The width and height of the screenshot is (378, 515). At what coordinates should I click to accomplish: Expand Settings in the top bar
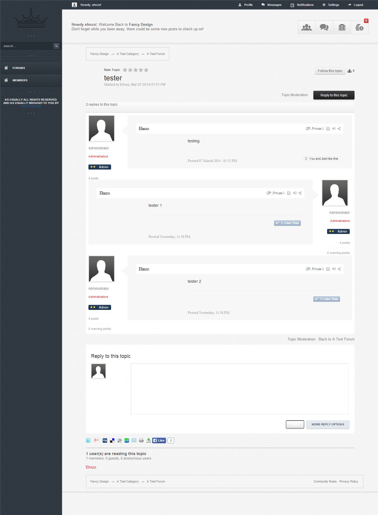331,5
